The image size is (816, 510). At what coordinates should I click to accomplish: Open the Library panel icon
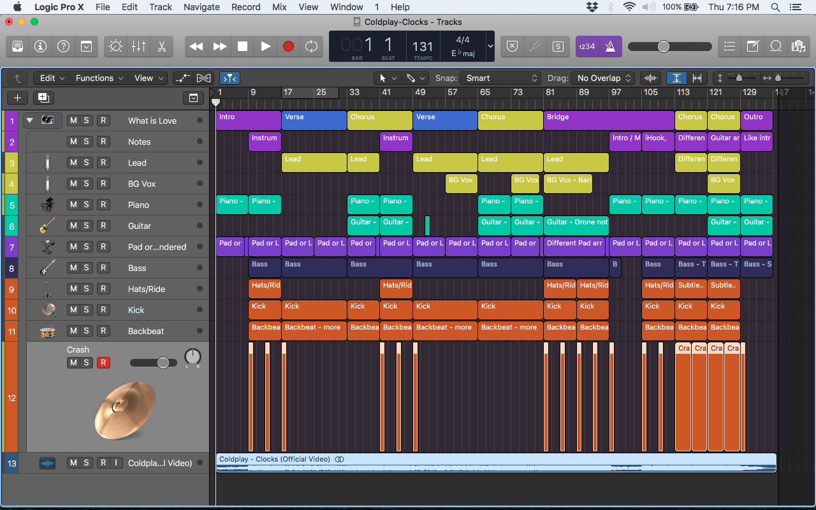click(x=17, y=47)
